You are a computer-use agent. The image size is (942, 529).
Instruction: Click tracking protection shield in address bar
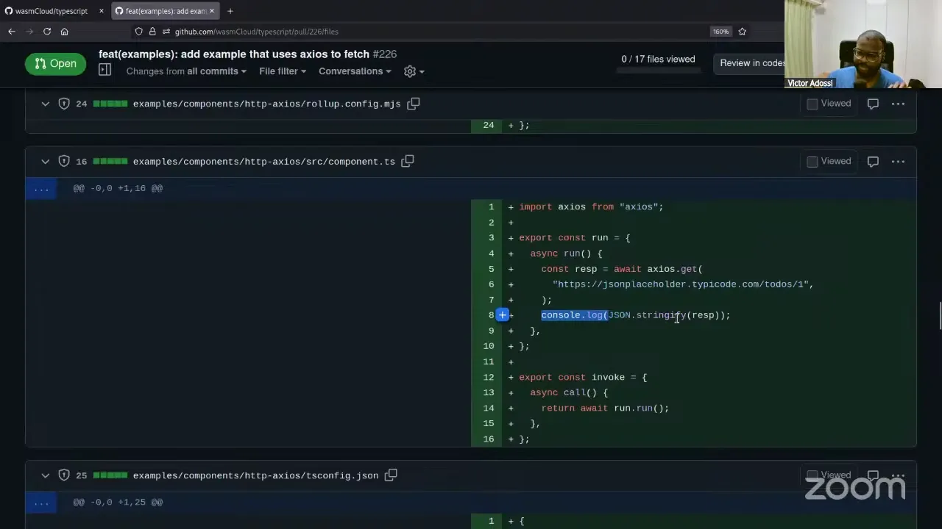tap(138, 32)
